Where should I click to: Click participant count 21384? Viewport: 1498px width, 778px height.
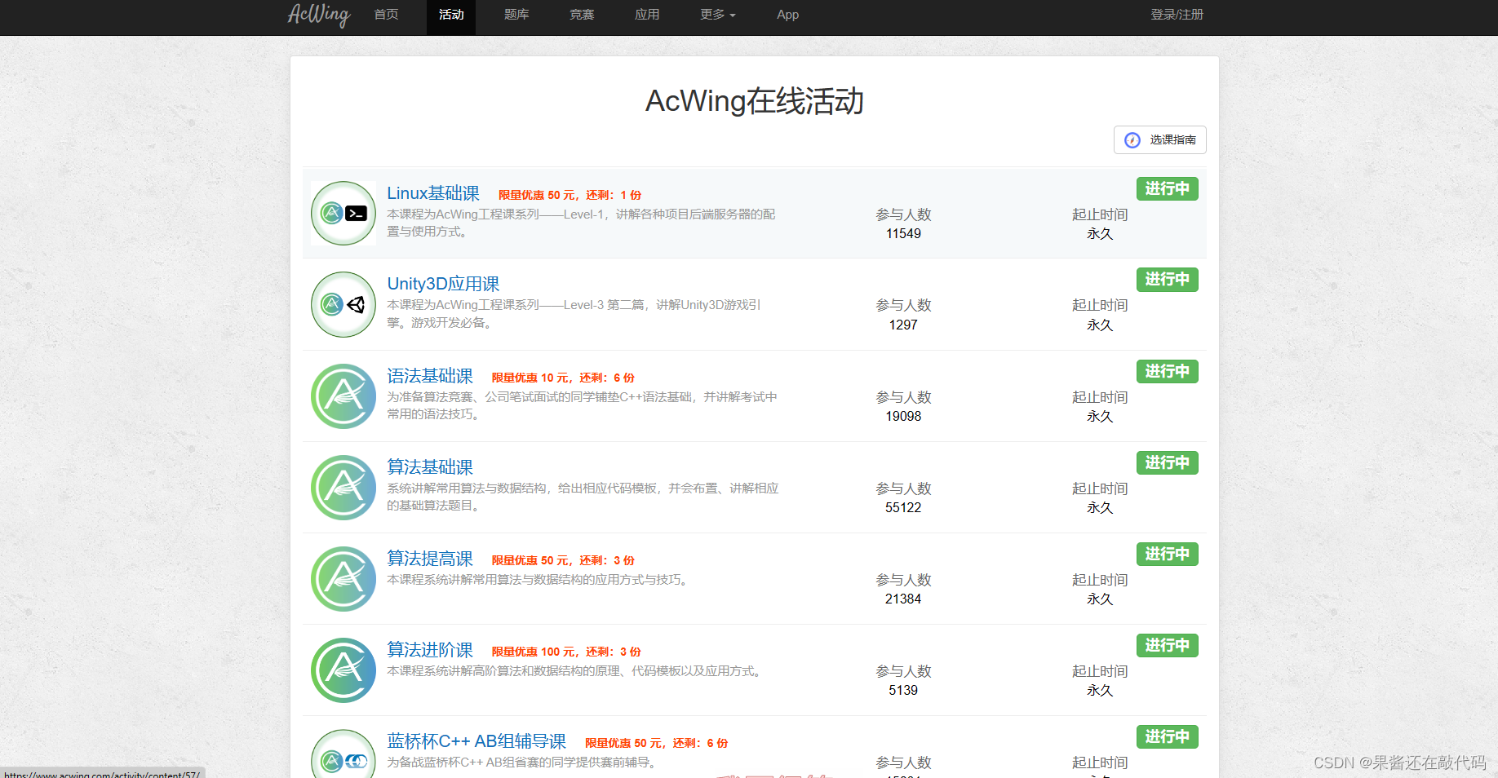pyautogui.click(x=903, y=599)
